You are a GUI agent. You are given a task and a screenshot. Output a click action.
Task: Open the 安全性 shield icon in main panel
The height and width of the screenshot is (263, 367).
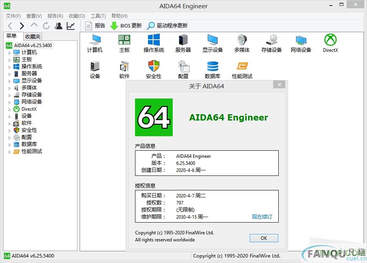(x=154, y=69)
